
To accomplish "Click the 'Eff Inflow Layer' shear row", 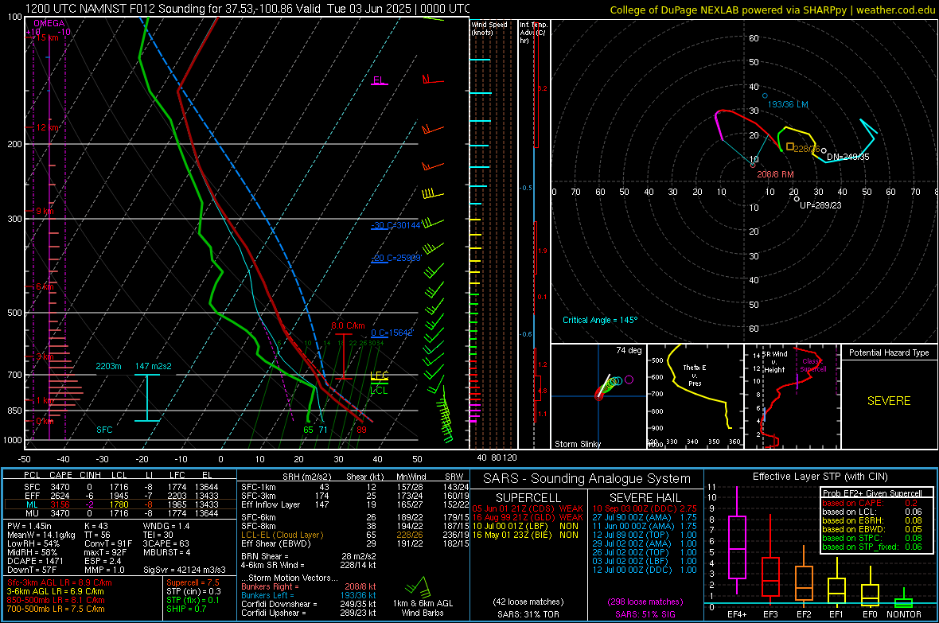I will [355, 504].
